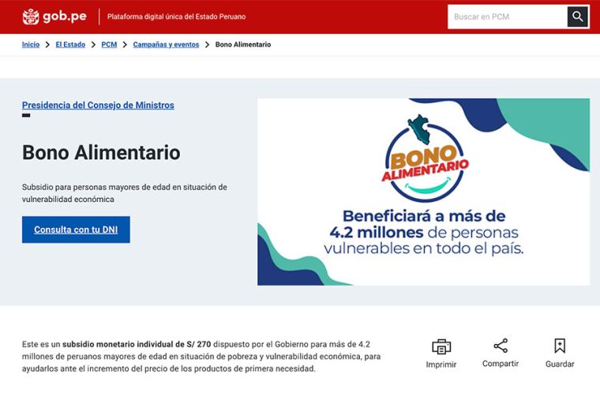This screenshot has height=400, width=600.
Task: Click the Bono Alimentario circular logo in banner
Action: tap(424, 160)
